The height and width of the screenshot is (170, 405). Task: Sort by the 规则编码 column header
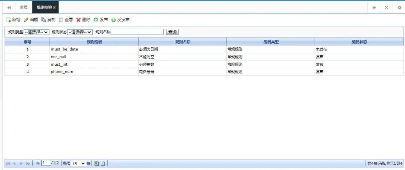94,42
